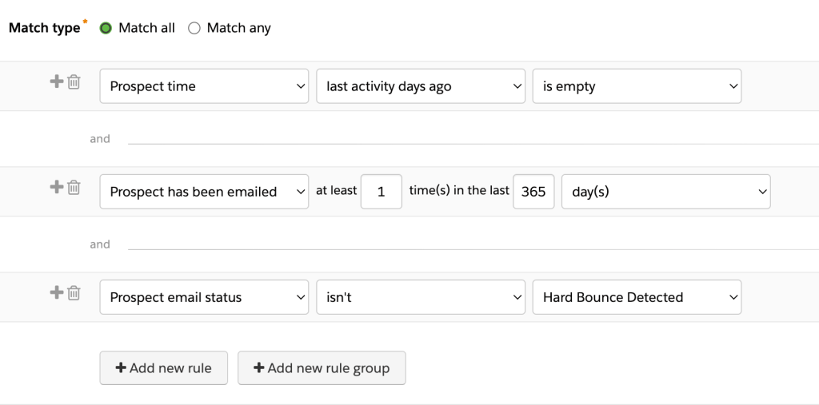Expand the isn't operator dropdown
This screenshot has width=819, height=405.
(421, 297)
